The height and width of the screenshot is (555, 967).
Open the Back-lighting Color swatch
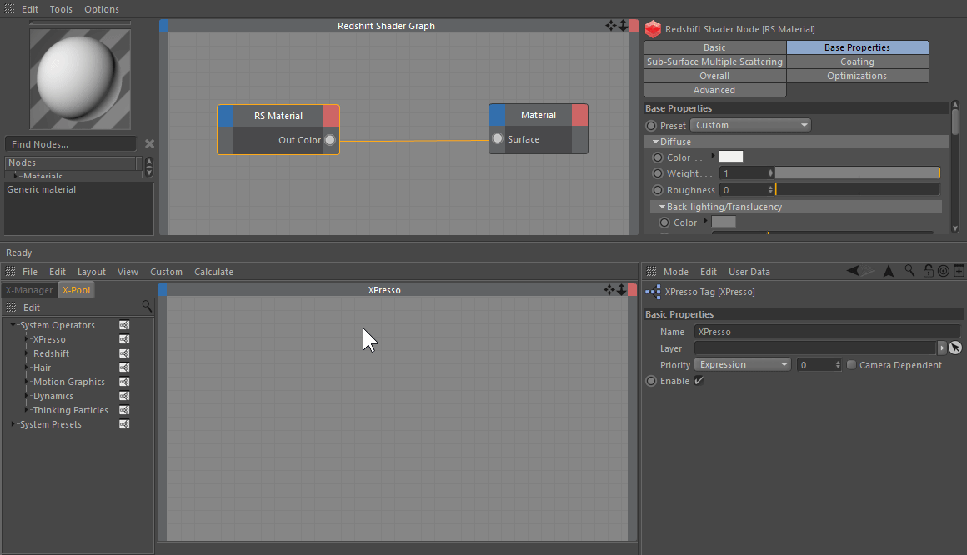click(724, 222)
